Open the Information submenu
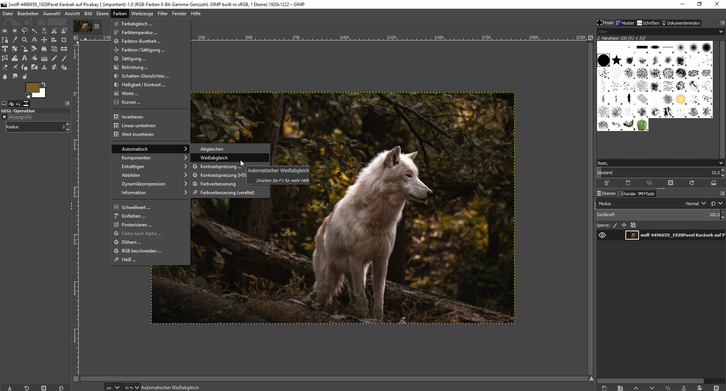The height and width of the screenshot is (391, 726). coord(151,193)
